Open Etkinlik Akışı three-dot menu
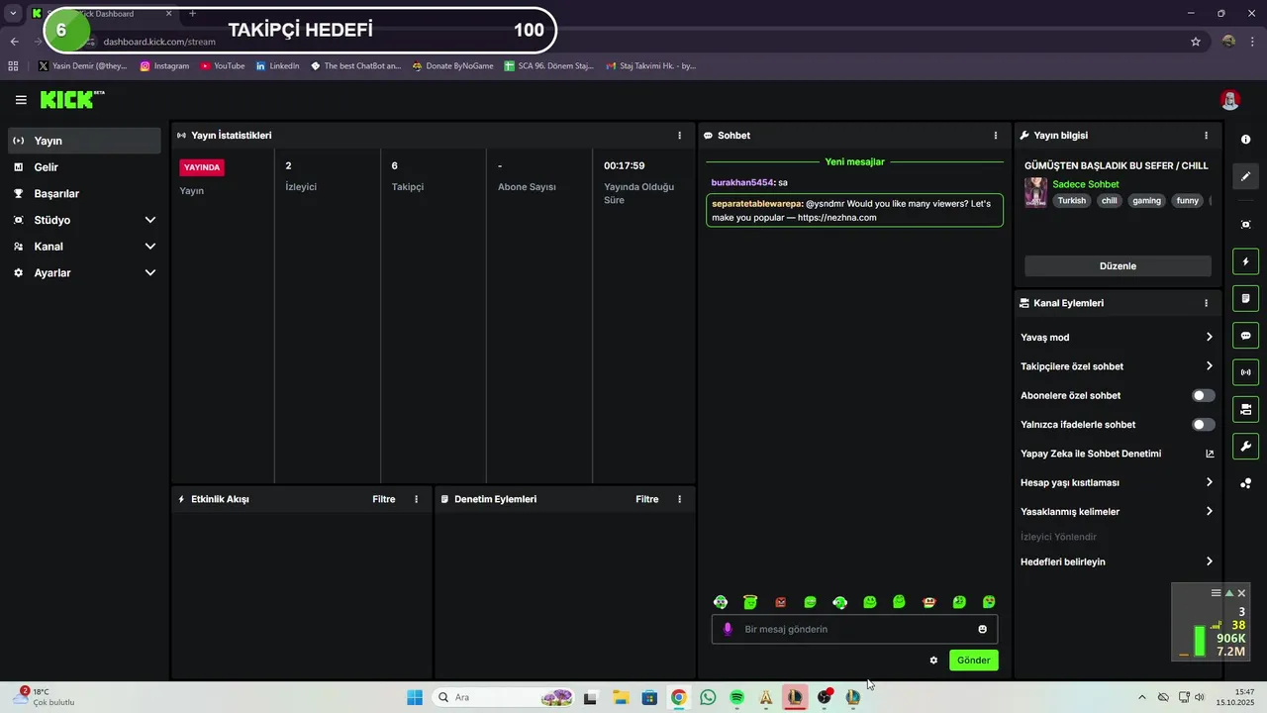 point(416,499)
